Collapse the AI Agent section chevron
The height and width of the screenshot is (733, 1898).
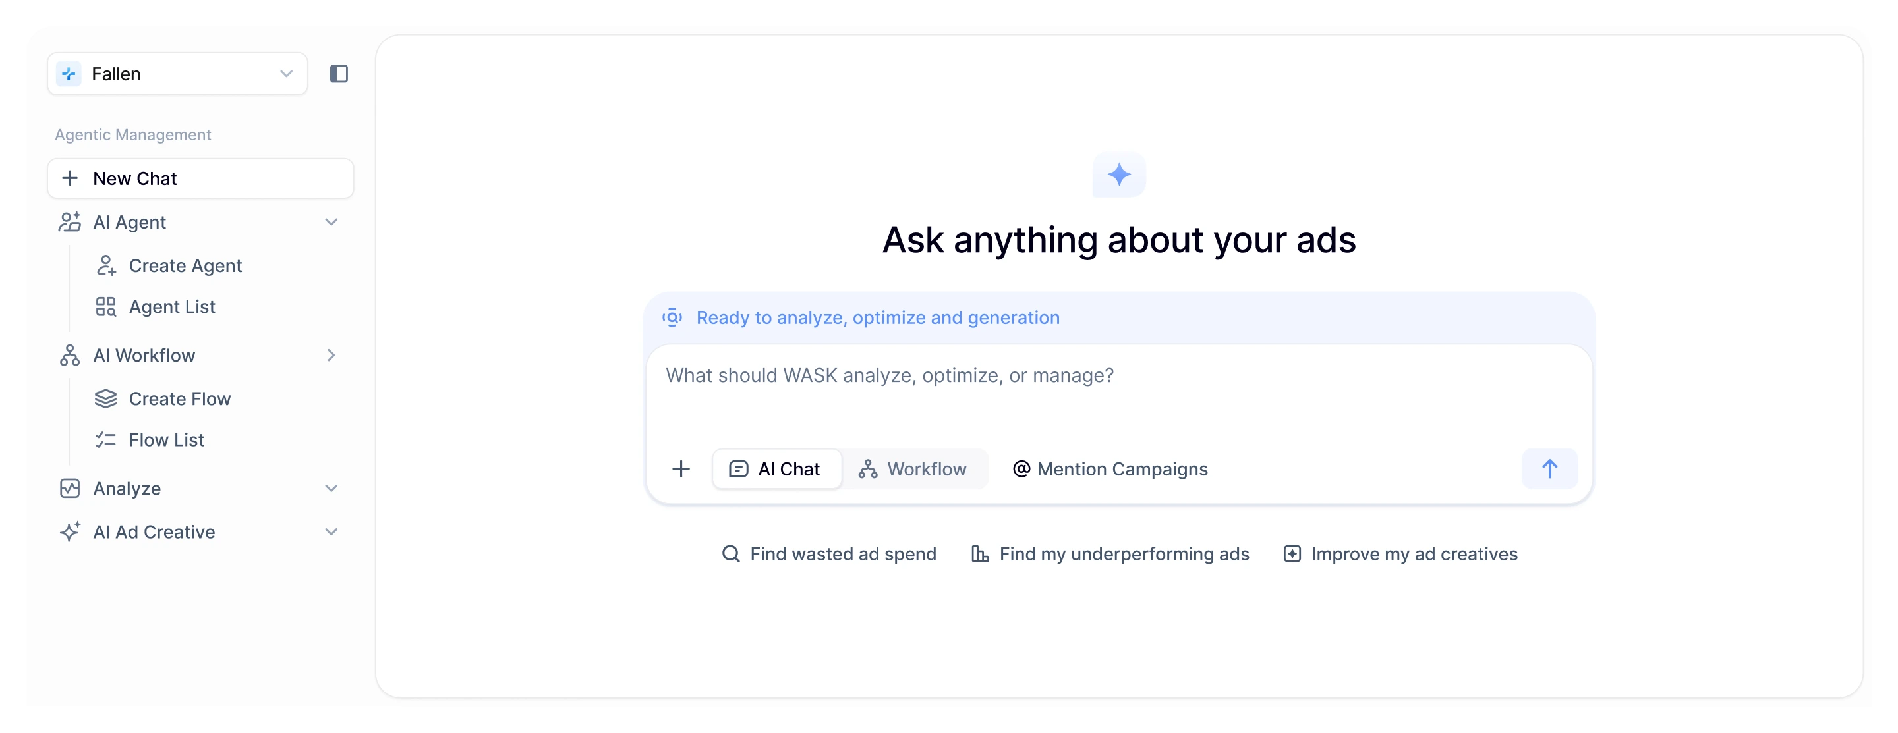tap(331, 222)
